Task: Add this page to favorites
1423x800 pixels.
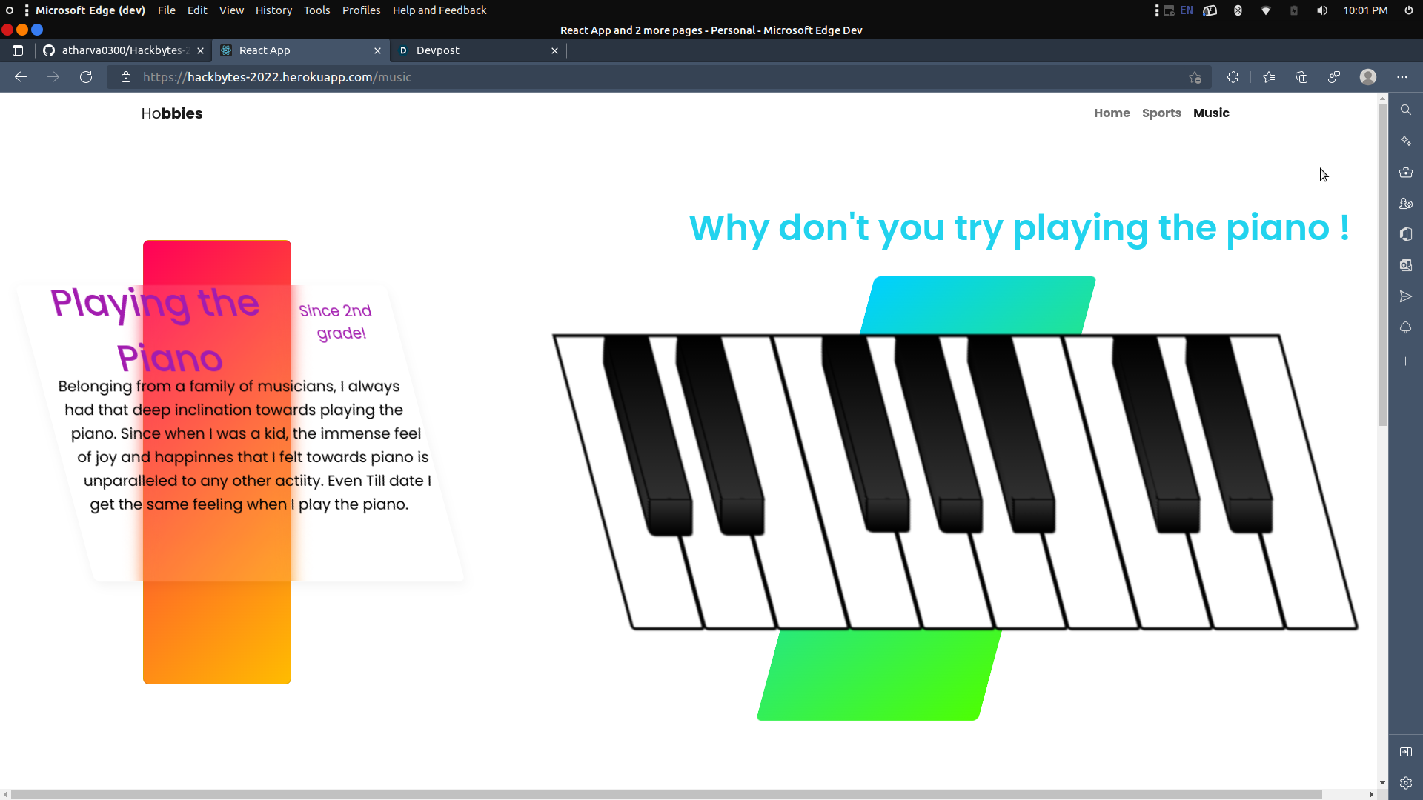Action: coord(1195,77)
